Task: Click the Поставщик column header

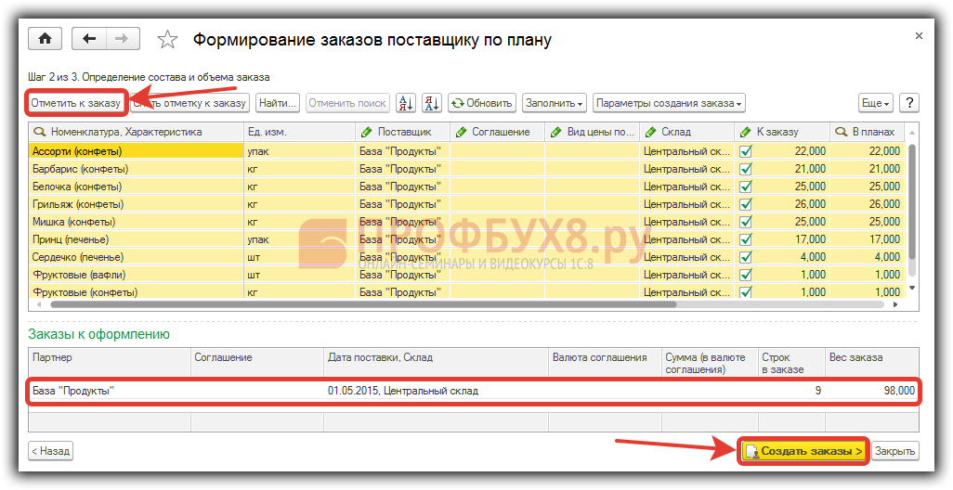Action: [x=403, y=132]
